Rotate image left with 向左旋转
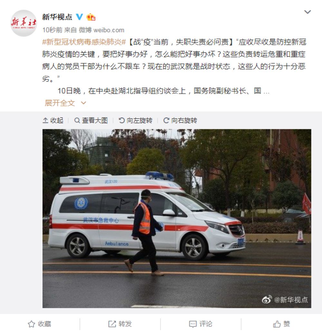Viewport: 322px width, 334px height. [136, 120]
